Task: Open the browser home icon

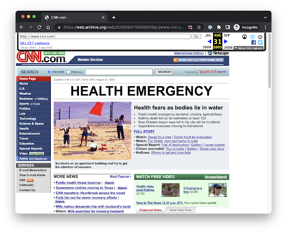Action: click(x=48, y=27)
